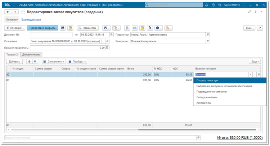
Task: Open the comment field expand icon
Action: click(198, 137)
